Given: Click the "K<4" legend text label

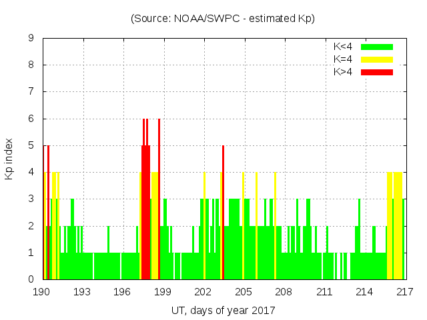Looking at the screenshot, I should (343, 47).
